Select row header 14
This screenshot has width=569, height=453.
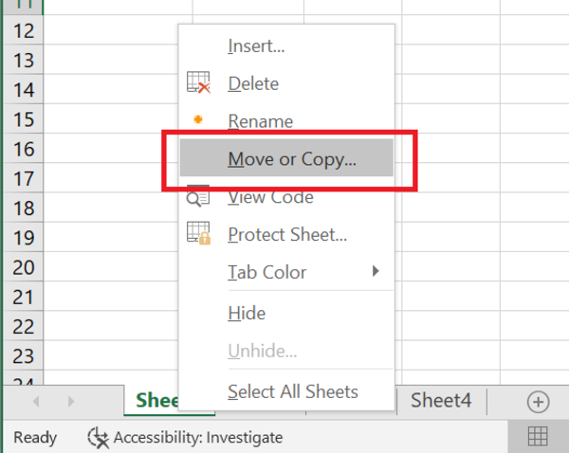tap(23, 90)
